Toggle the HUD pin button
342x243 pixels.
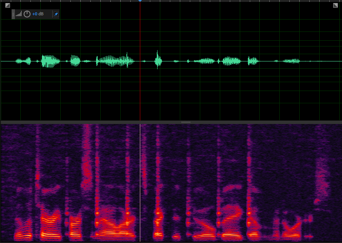click(56, 14)
